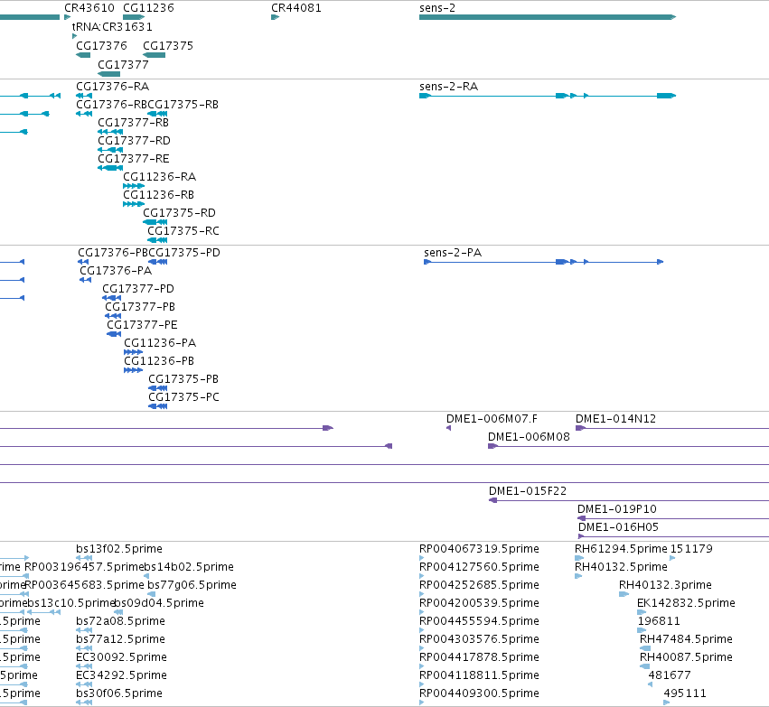Open EST RH40087.5prime label

686,657
